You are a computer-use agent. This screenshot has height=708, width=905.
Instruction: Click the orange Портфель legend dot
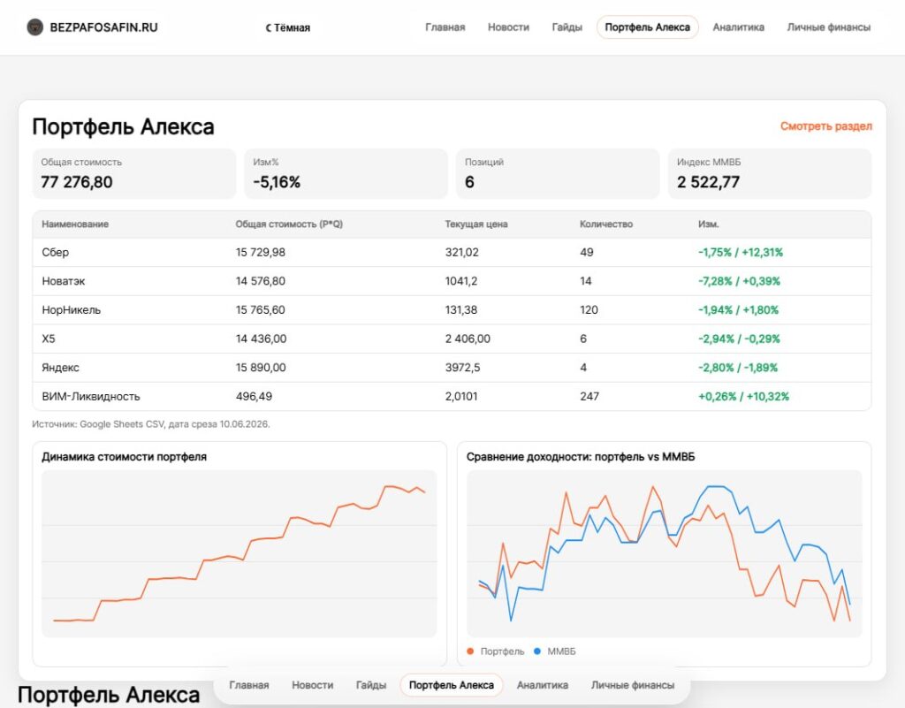(470, 651)
